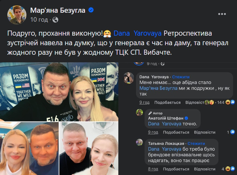The width and height of the screenshot is (237, 175).
Task: Show the 4 reactions on Локацкая's comment
Action: coord(228,169)
